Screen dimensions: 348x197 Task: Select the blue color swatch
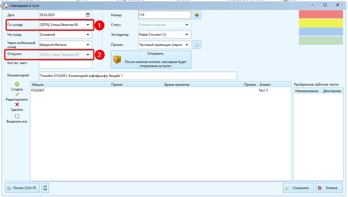pos(321,32)
